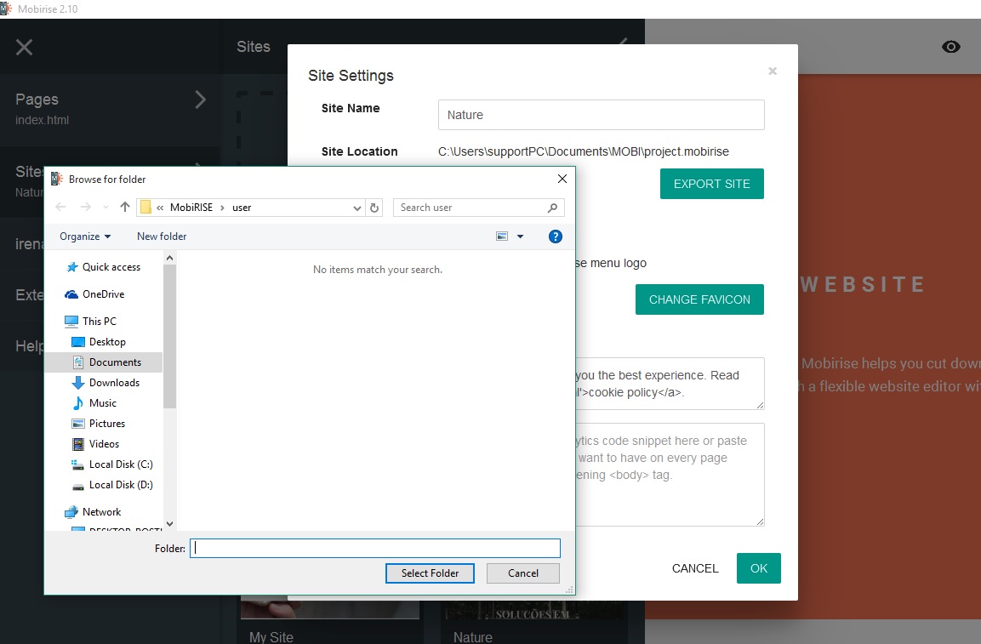981x644 pixels.
Task: Select OneDrive in the navigation pane
Action: (103, 294)
